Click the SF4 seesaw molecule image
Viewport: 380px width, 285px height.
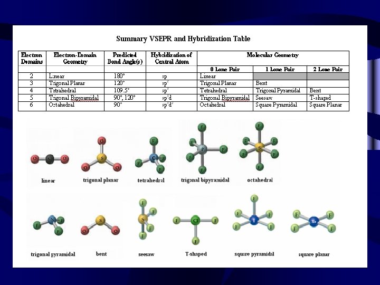[x=146, y=219]
